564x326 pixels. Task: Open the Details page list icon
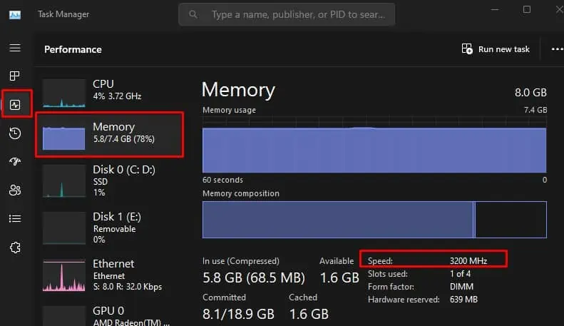pos(15,218)
